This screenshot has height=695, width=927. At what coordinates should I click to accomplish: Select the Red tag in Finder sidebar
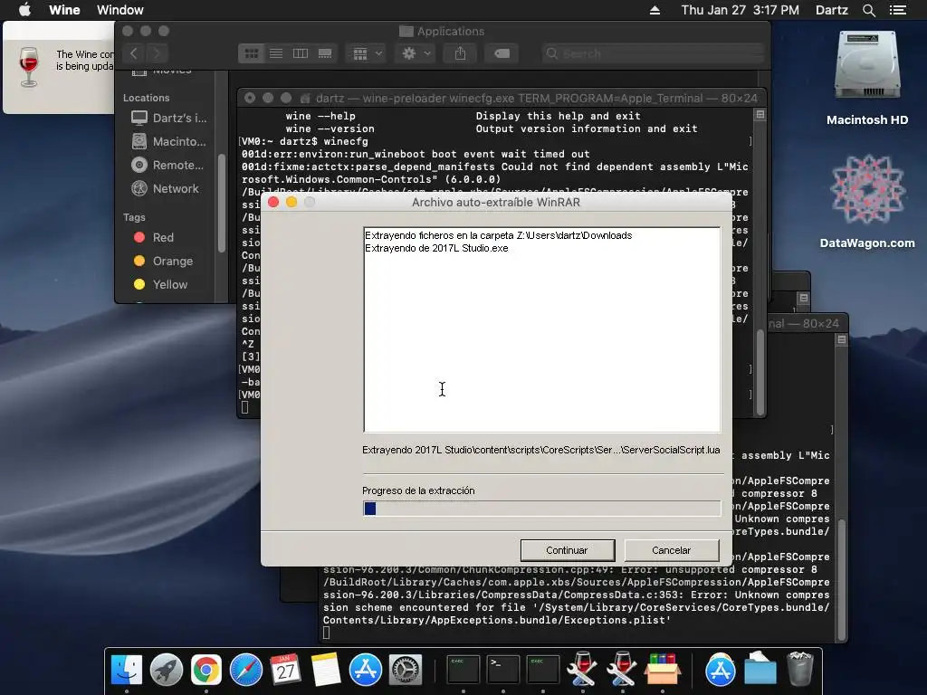tap(155, 237)
